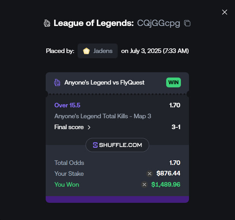This screenshot has width=235, height=220.
Task: Select the Over 15.5 selection text
Action: (67, 105)
